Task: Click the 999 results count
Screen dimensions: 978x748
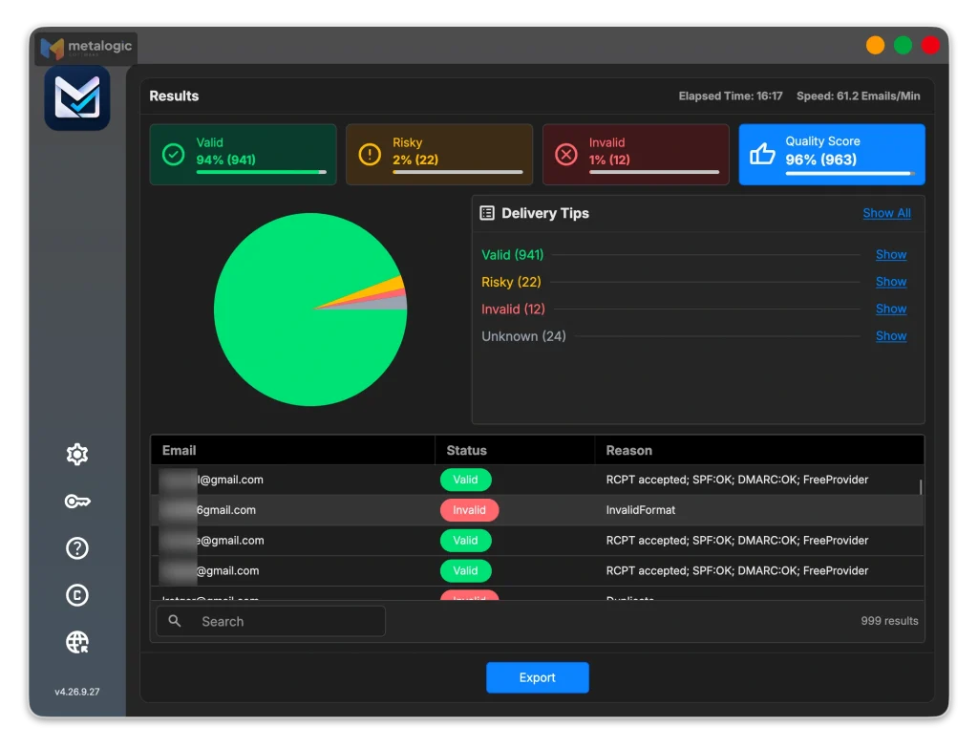Action: 889,621
